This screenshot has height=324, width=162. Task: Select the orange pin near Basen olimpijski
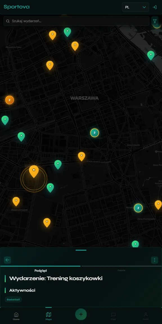[x=16, y=201]
